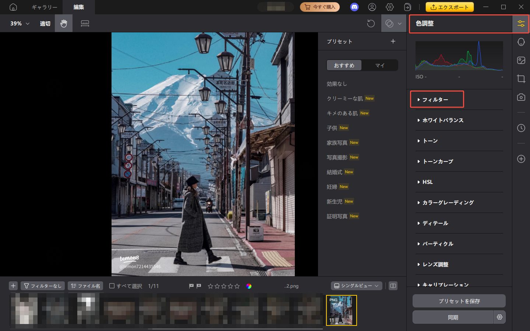Viewport: 530px width, 331px height.
Task: Click the camera snapshot sidebar icon
Action: click(521, 97)
